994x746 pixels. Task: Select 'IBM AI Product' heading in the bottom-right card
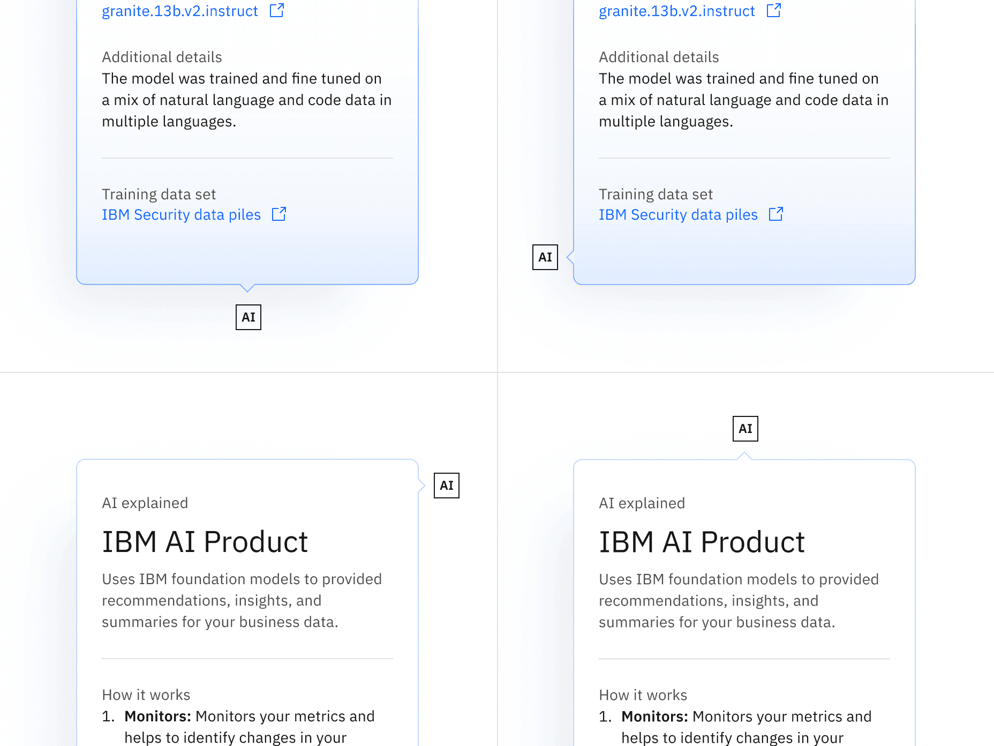pyautogui.click(x=702, y=542)
